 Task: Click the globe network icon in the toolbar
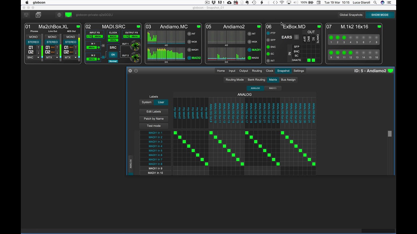pos(59,15)
